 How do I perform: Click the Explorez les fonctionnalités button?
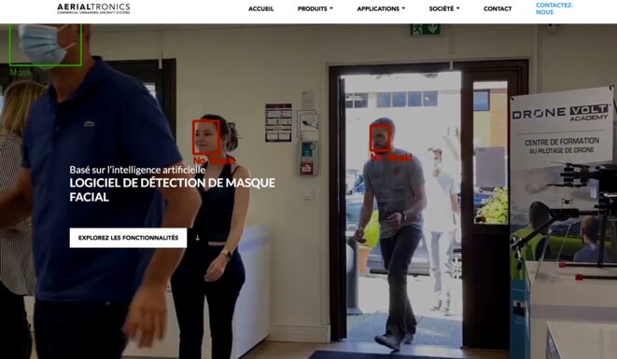click(x=128, y=238)
